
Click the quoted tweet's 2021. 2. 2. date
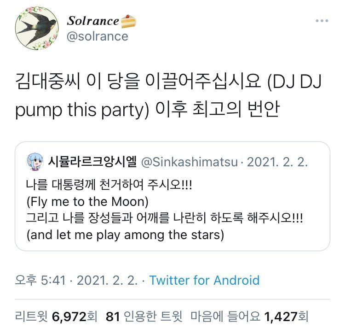[277, 162]
